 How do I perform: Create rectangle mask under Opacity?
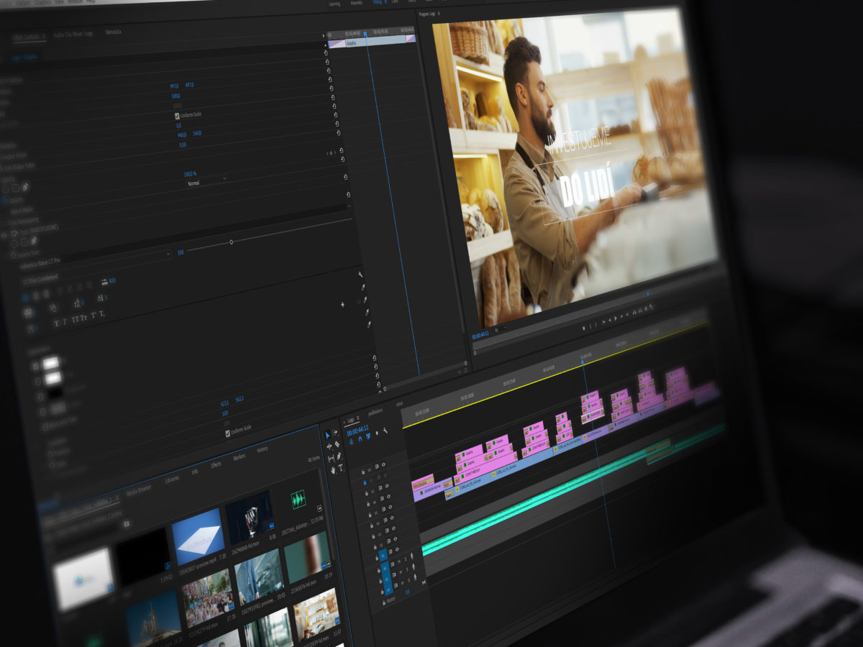(15, 188)
